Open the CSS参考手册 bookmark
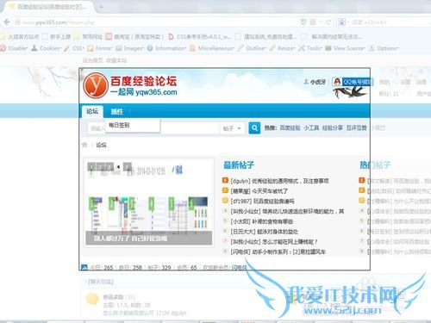The height and width of the screenshot is (323, 431). (200, 37)
